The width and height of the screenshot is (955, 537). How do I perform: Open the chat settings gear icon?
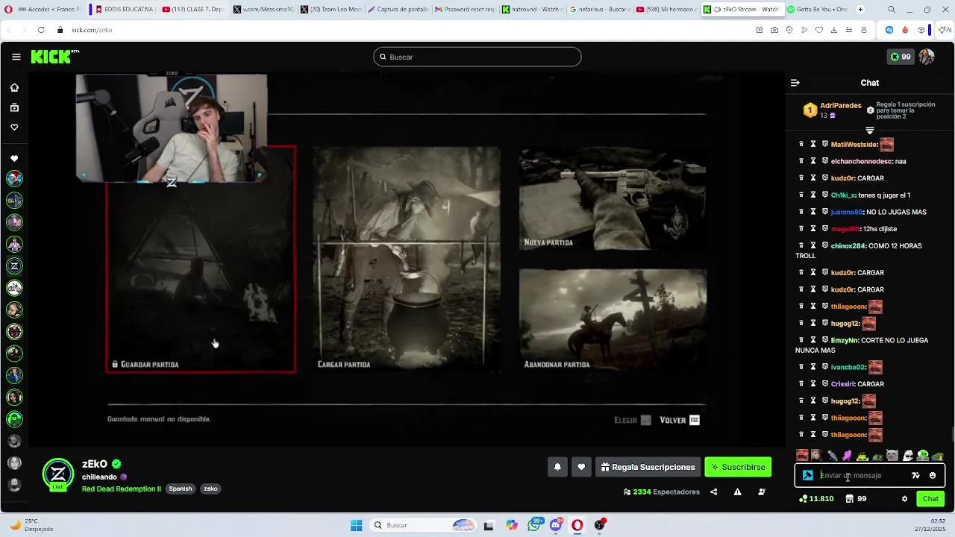click(x=904, y=499)
